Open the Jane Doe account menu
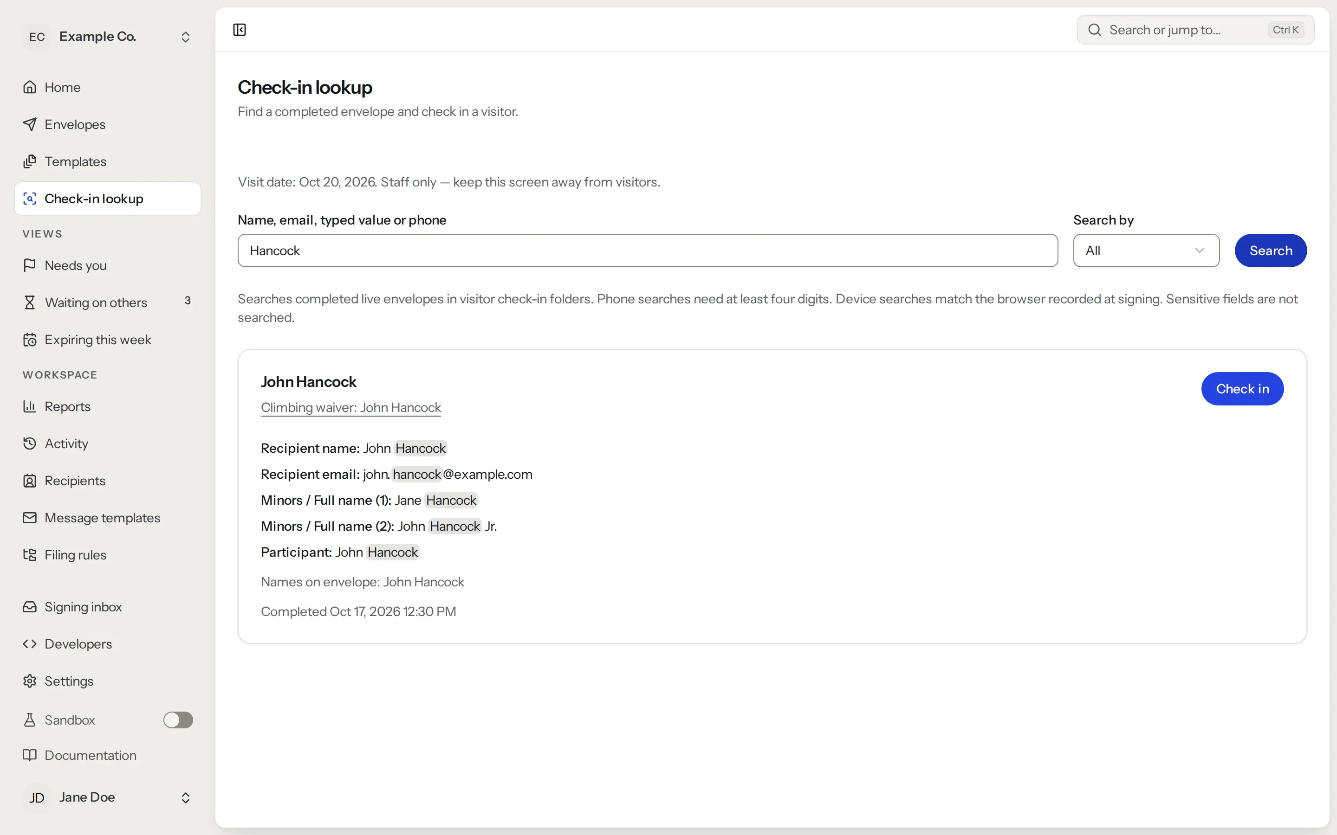The image size is (1337, 835). (108, 797)
